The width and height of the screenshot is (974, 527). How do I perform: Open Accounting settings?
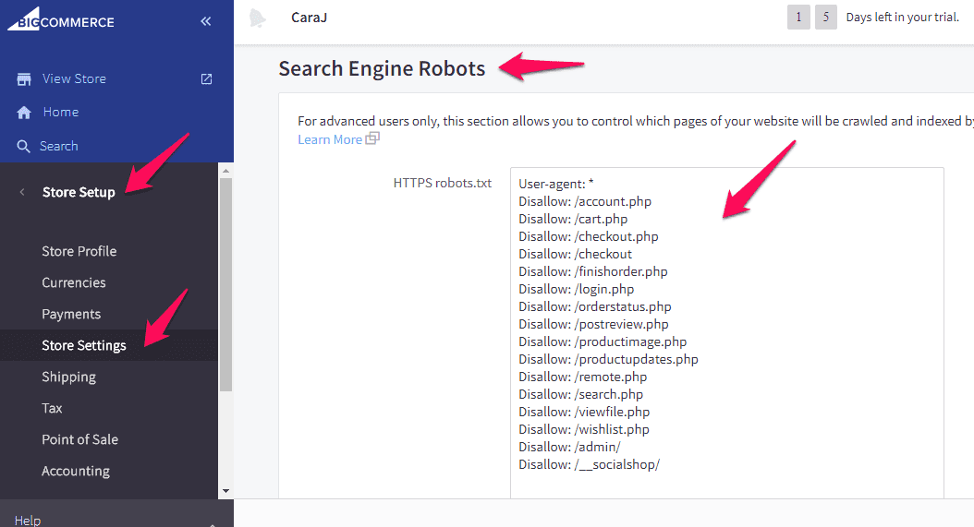click(x=76, y=471)
